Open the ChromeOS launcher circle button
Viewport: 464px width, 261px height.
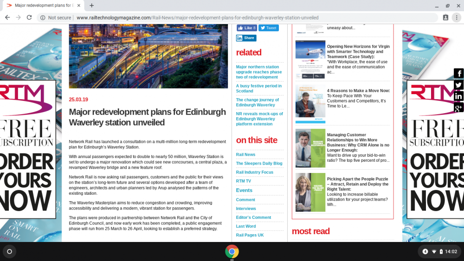pos(9,252)
